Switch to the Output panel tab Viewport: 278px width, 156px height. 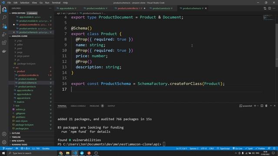(x=111, y=106)
